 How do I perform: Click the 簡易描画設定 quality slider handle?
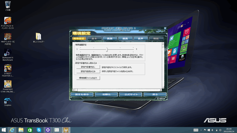coord(107,49)
